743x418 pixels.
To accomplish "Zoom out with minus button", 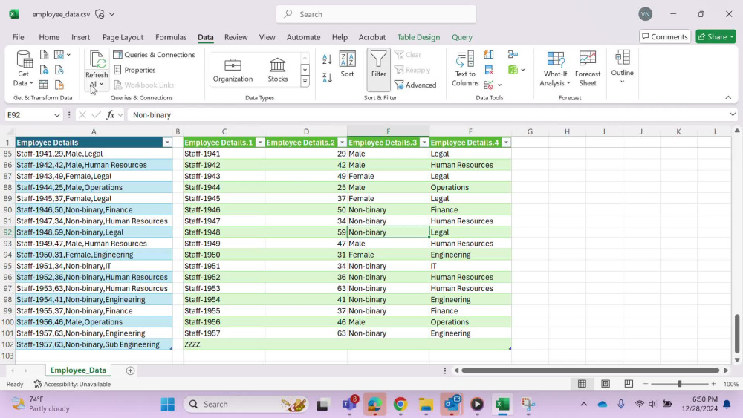I will click(646, 384).
